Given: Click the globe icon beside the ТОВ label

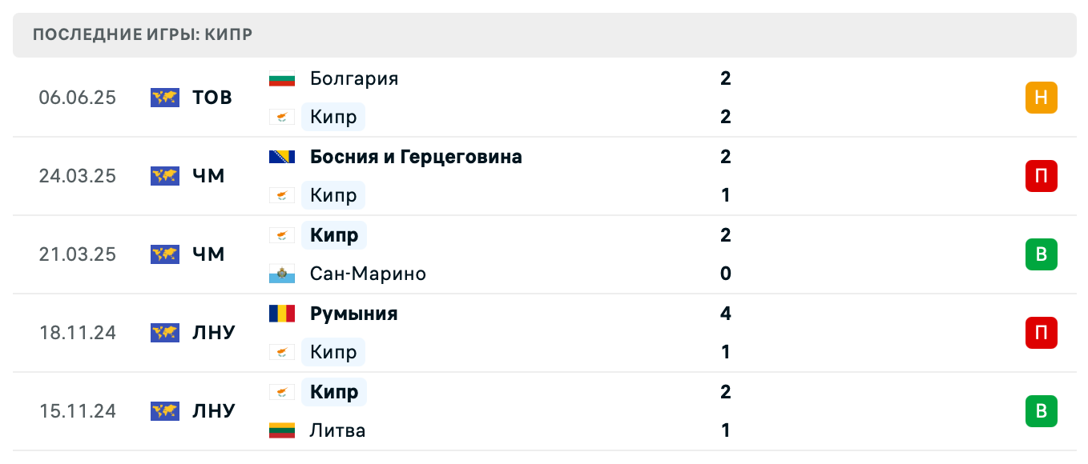Looking at the screenshot, I should click(x=164, y=98).
